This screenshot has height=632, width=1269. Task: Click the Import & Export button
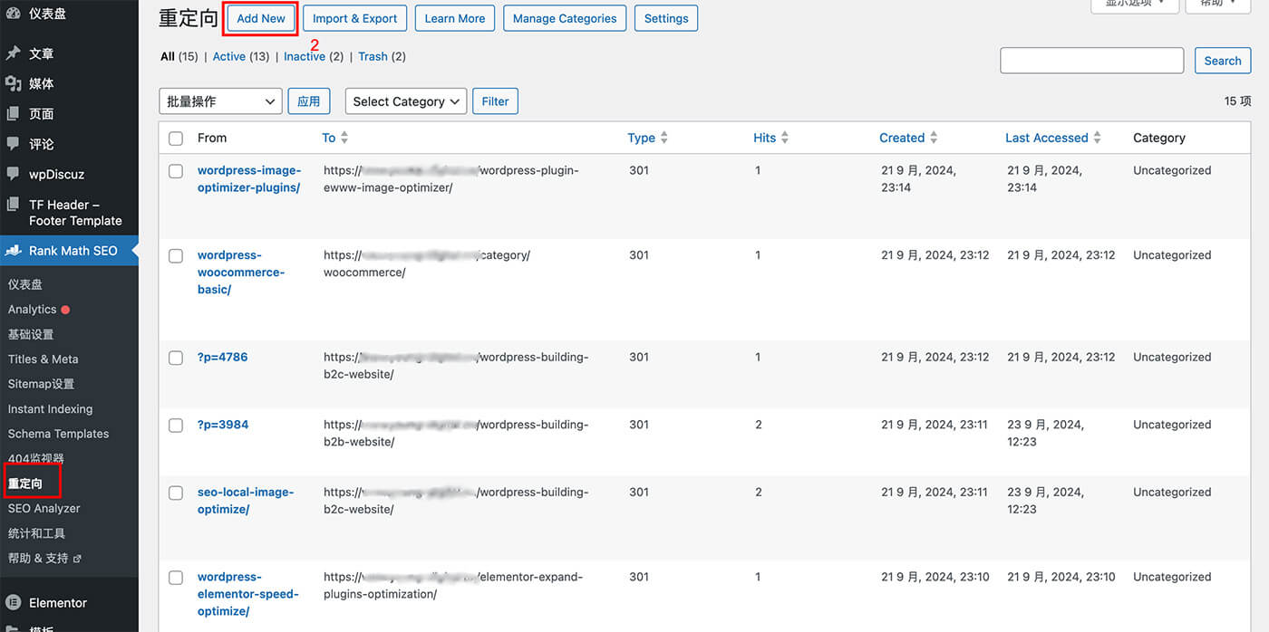point(355,18)
